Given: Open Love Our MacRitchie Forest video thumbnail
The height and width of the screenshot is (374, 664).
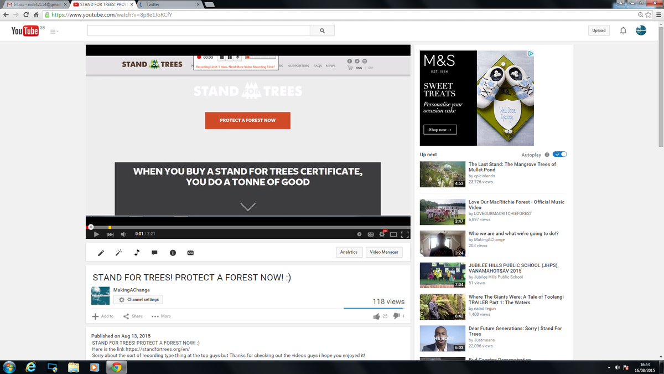Looking at the screenshot, I should [442, 212].
